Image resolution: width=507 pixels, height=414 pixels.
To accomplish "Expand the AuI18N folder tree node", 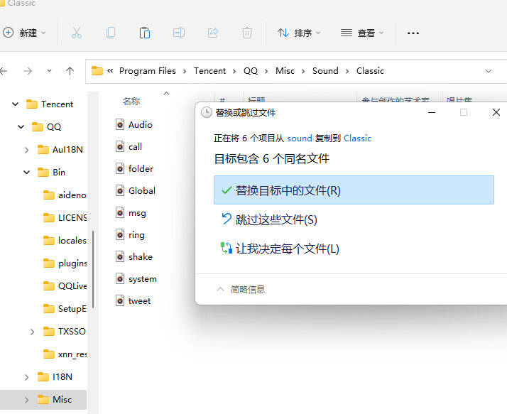I will click(x=26, y=150).
